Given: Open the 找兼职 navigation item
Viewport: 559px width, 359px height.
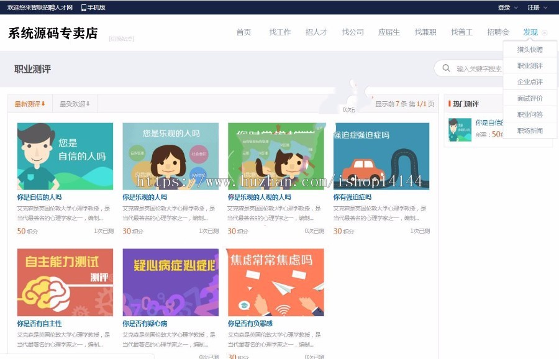Looking at the screenshot, I should tap(425, 32).
